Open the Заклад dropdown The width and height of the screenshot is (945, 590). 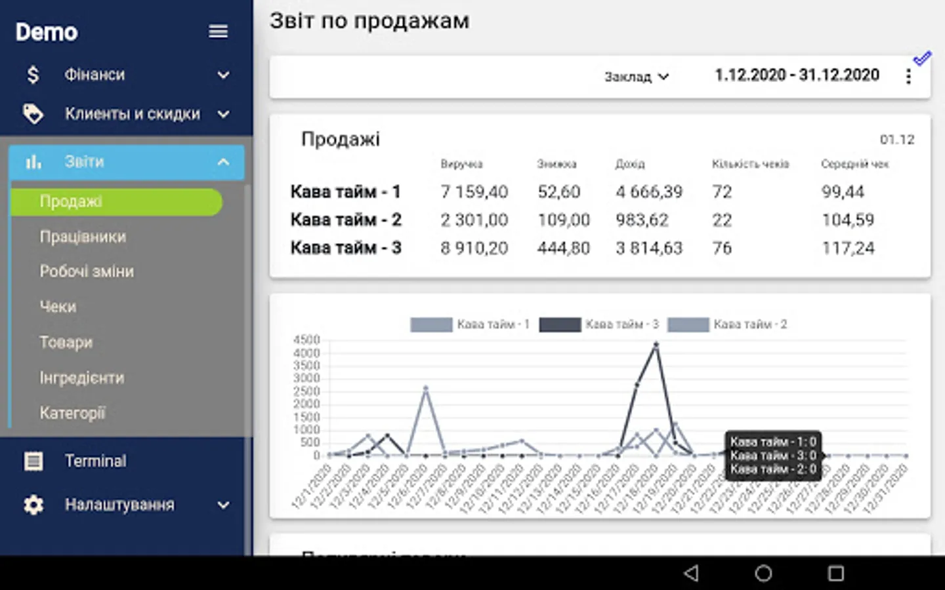pos(636,77)
